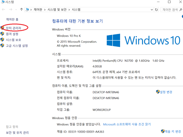Select the Intel(R) Pentium(R) CPU N3700 text

point(113,61)
